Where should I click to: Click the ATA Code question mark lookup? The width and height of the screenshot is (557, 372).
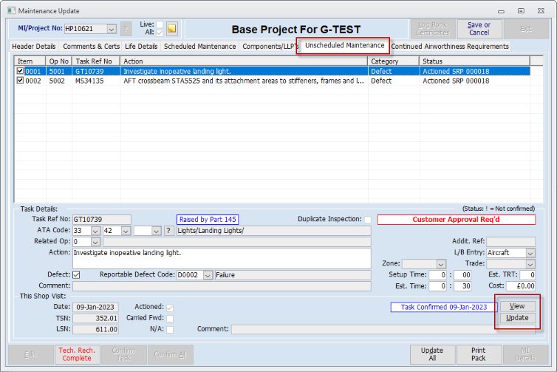[169, 231]
